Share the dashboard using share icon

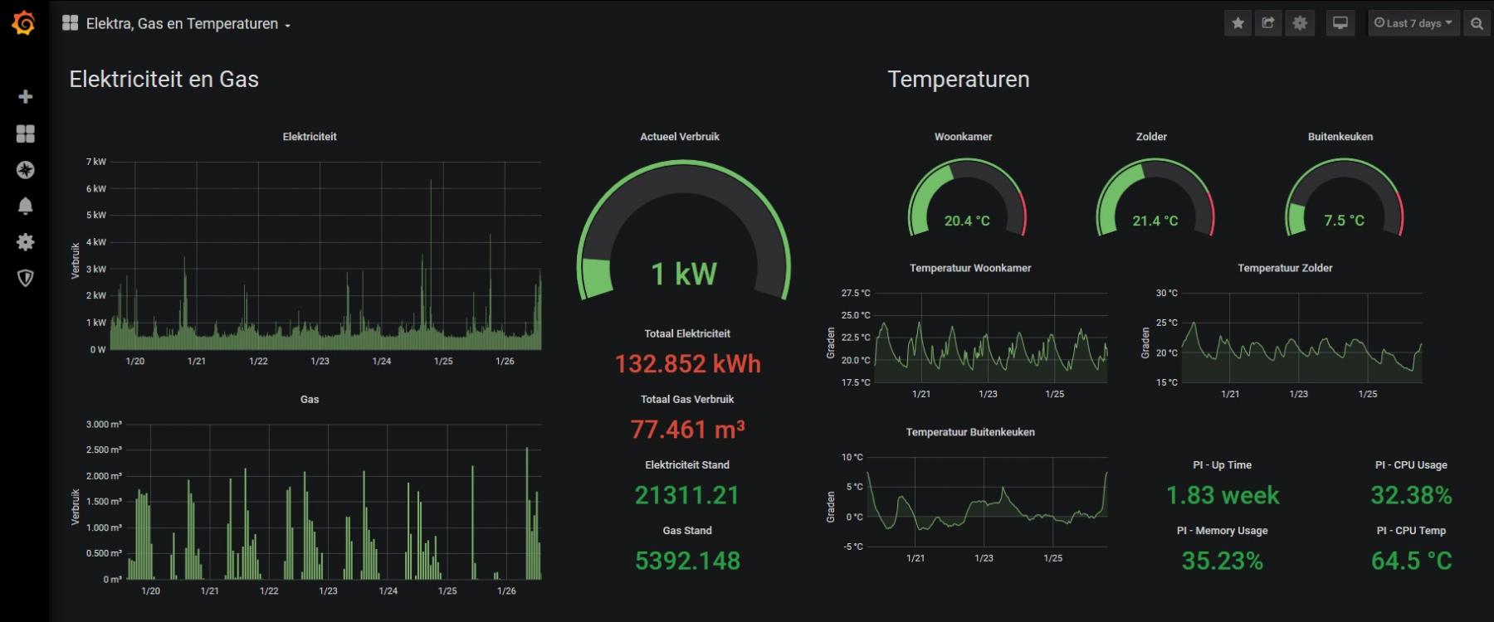1268,23
